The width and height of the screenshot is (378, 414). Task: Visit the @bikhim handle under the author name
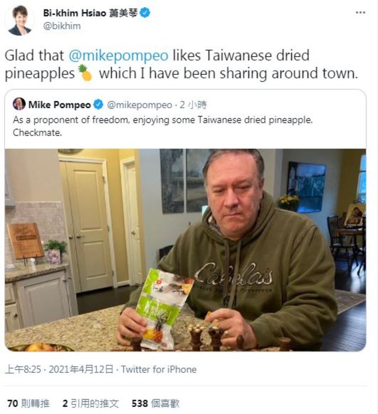[62, 26]
